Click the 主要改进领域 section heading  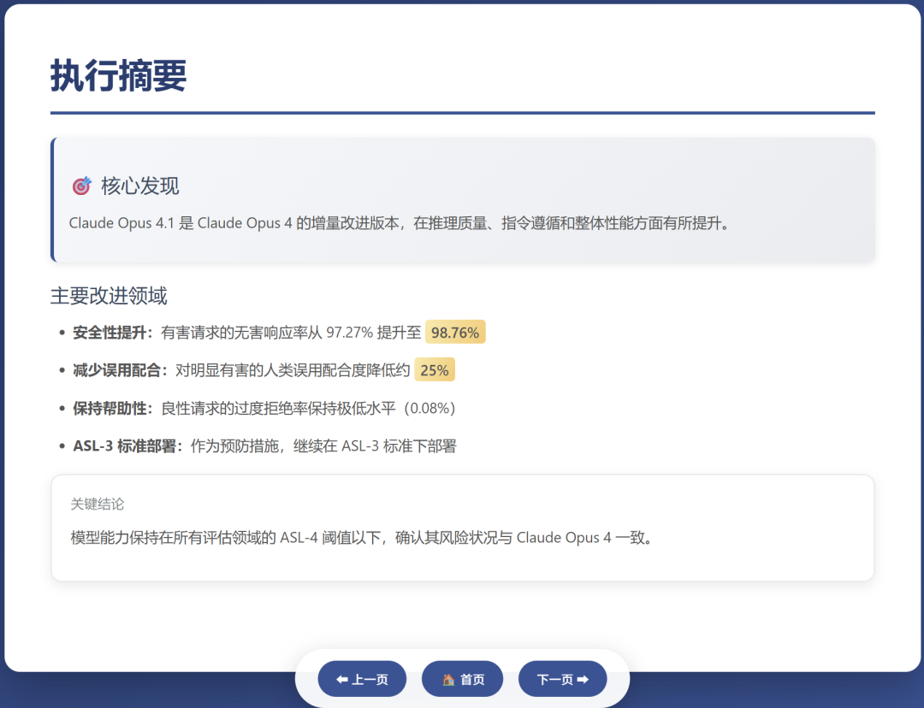[109, 295]
